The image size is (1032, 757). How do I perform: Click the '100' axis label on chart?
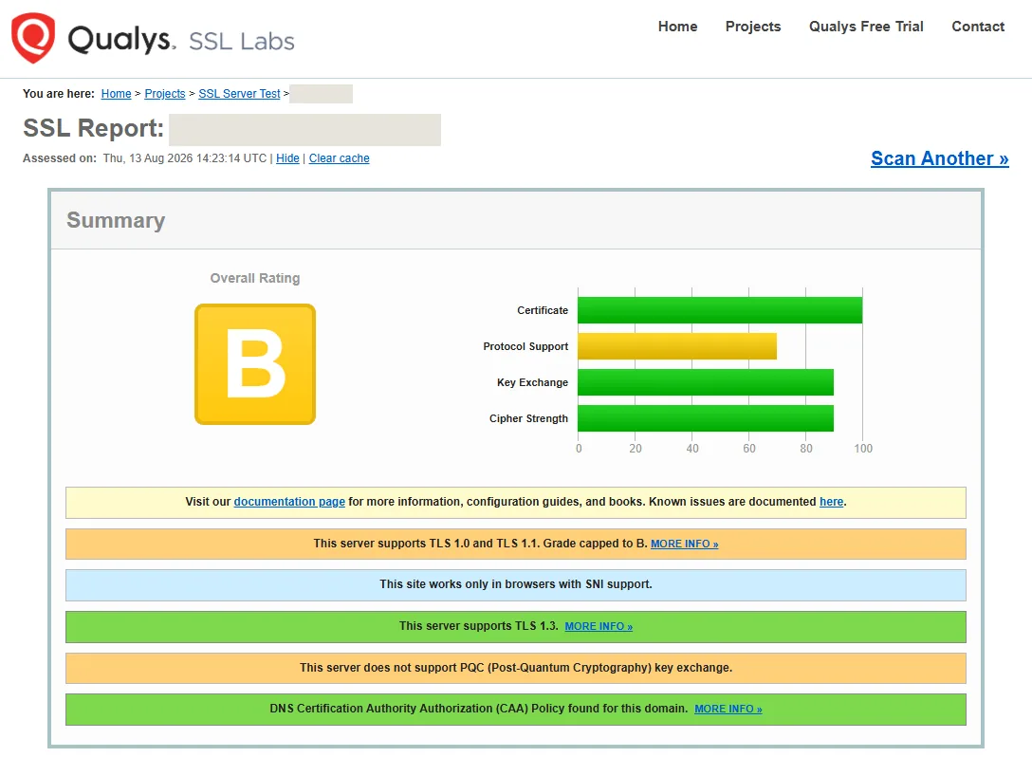click(x=863, y=449)
